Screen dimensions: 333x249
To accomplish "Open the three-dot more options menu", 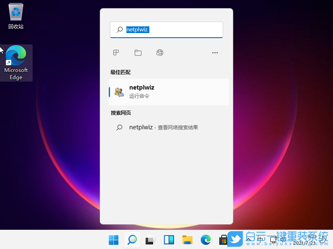I will (215, 52).
